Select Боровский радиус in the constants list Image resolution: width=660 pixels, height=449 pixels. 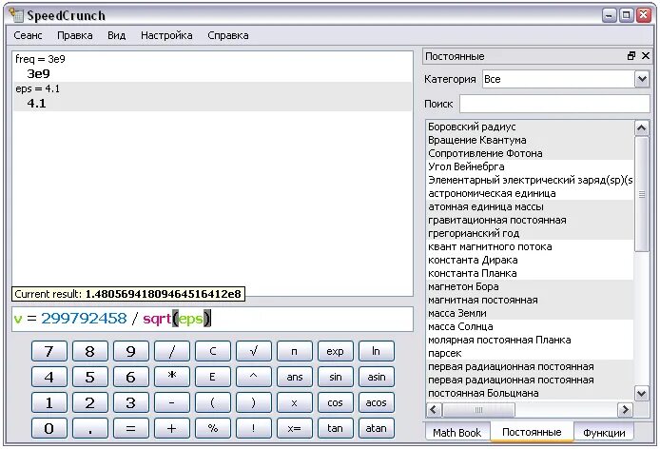point(530,127)
